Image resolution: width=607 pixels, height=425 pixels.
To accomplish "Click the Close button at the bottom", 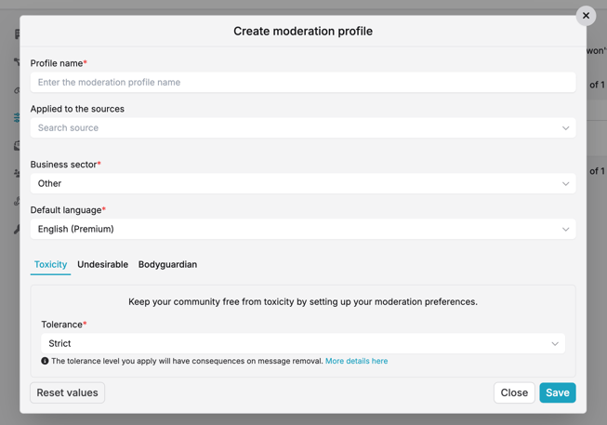I will pos(514,392).
